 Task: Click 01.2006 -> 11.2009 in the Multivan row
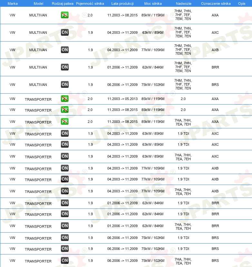tap(122, 67)
